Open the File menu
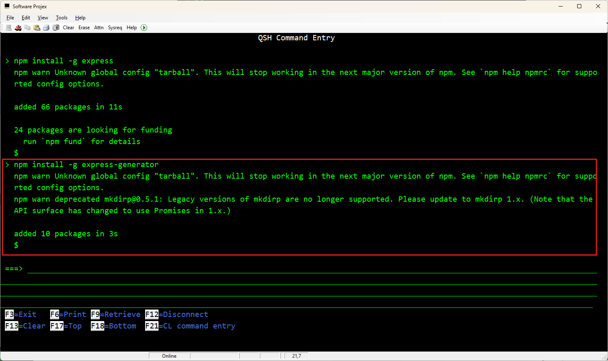 pyautogui.click(x=10, y=18)
